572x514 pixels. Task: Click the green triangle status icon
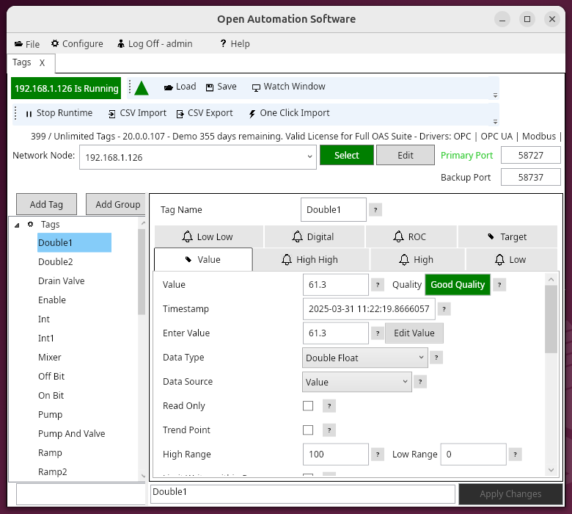[x=142, y=88]
